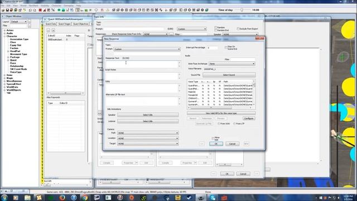Click the open folder icon in toolbar
The width and height of the screenshot is (357, 201).
point(3,10)
